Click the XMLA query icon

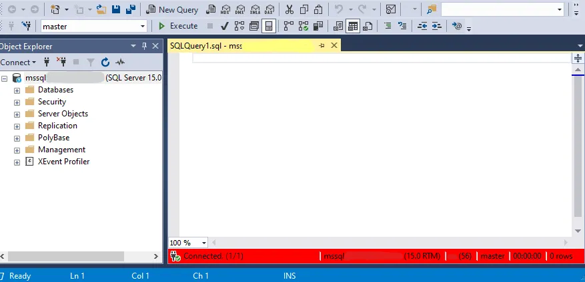point(255,10)
